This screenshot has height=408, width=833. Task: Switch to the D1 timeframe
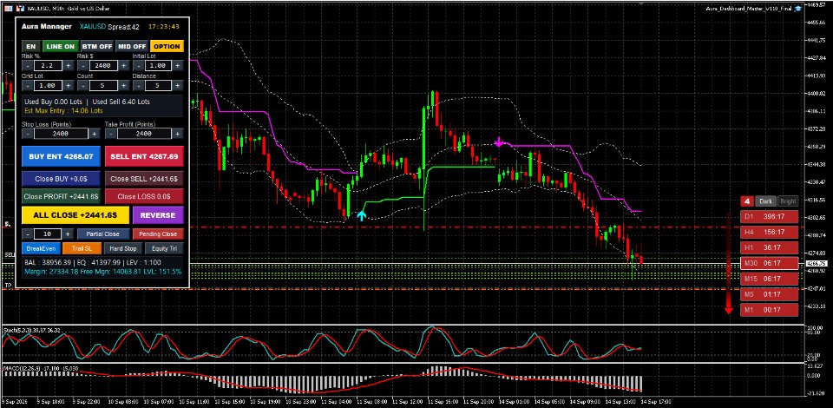[770, 217]
